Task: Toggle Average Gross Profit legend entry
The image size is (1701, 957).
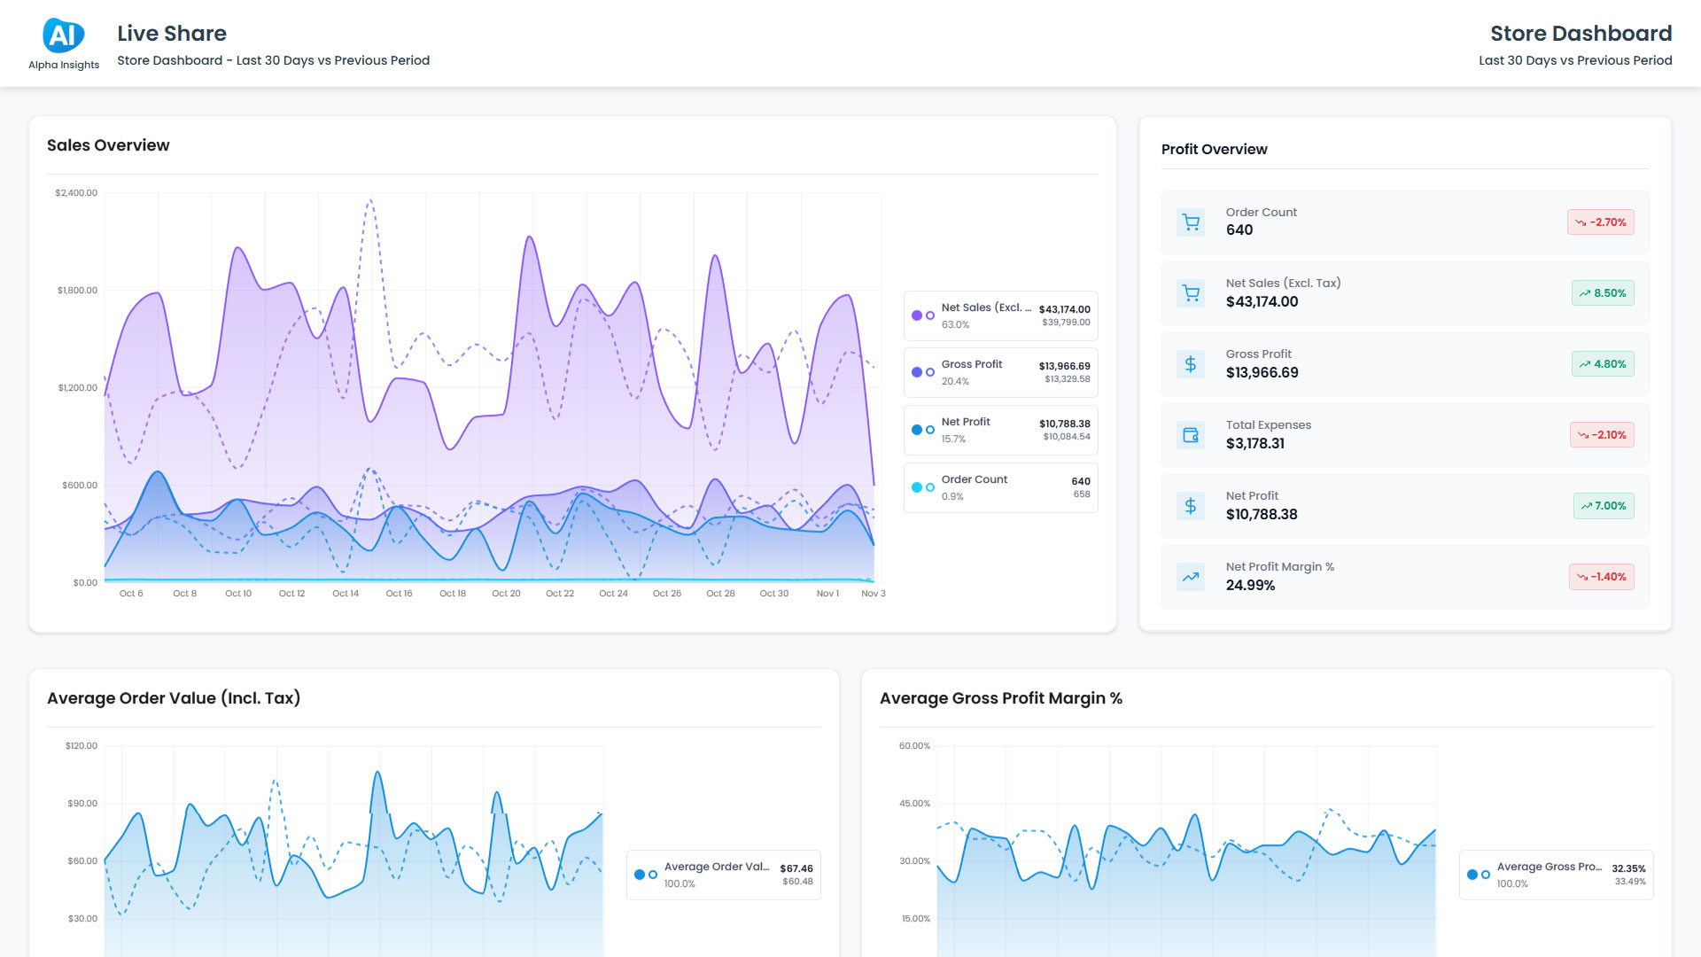Action: 1556,875
